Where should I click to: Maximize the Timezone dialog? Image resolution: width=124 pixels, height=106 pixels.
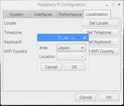(x=79, y=38)
